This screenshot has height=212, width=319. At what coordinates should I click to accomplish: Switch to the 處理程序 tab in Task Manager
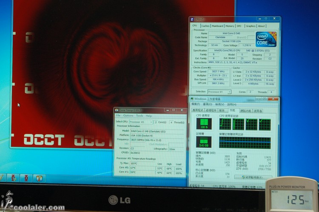(211, 110)
